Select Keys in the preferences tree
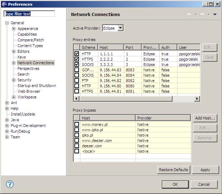Image resolution: width=222 pixels, height=194 pixels. click(x=22, y=57)
